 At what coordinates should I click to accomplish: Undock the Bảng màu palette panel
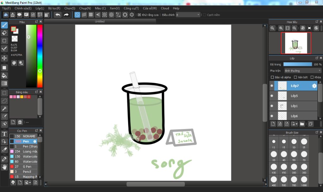37,92
